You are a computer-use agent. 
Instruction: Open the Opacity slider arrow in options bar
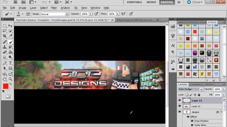tap(90, 14)
